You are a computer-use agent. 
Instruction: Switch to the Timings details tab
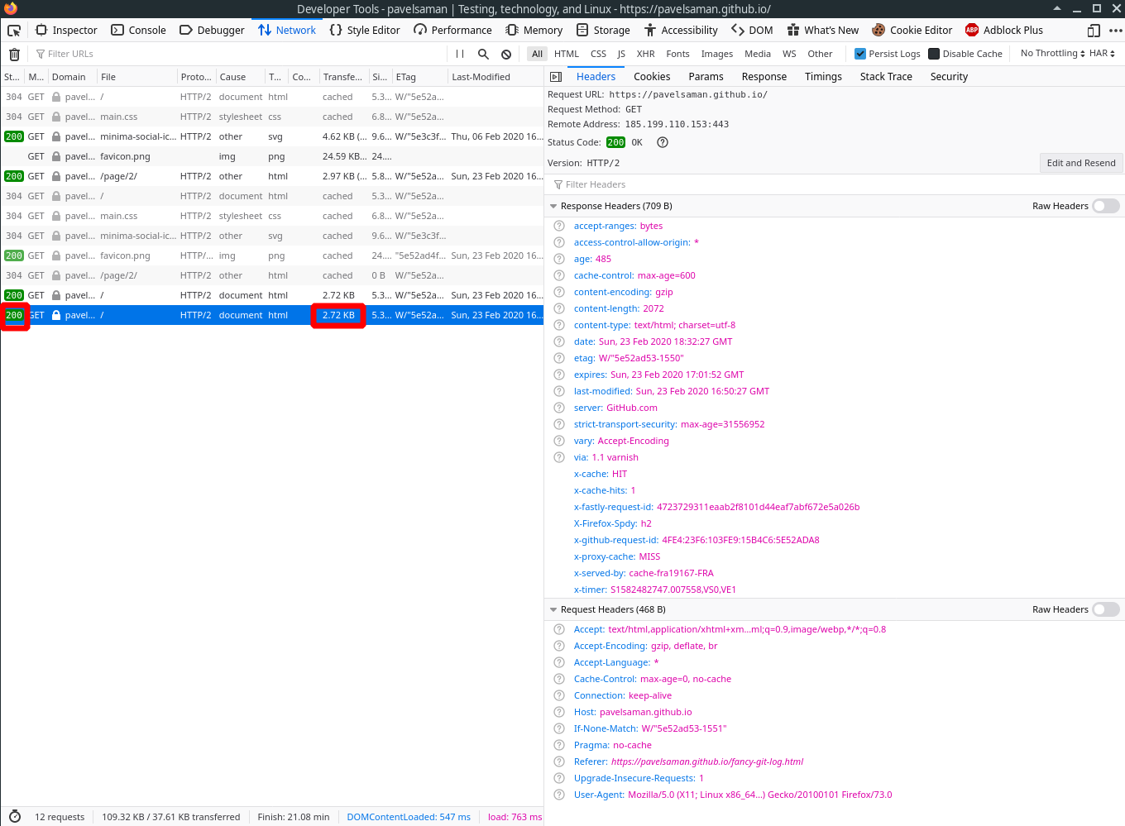(x=823, y=77)
